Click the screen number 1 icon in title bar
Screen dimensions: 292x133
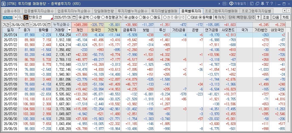3,4
